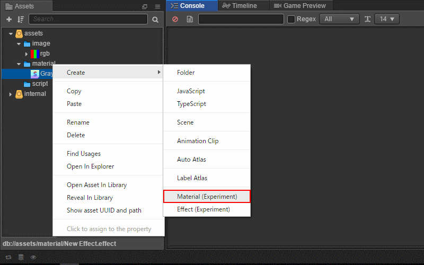
Task: Select the internal label in asset tree
Action: pyautogui.click(x=35, y=94)
